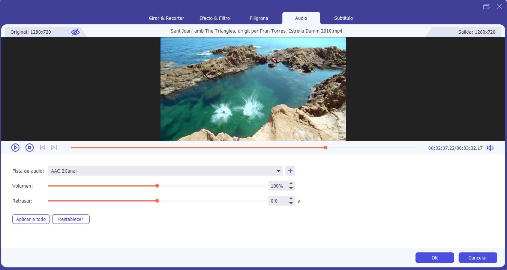Click the current time 00:02:37.22
This screenshot has height=270, width=507.
[441, 148]
